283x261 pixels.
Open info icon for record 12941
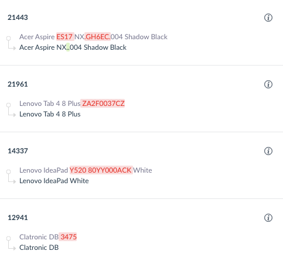pos(268,218)
